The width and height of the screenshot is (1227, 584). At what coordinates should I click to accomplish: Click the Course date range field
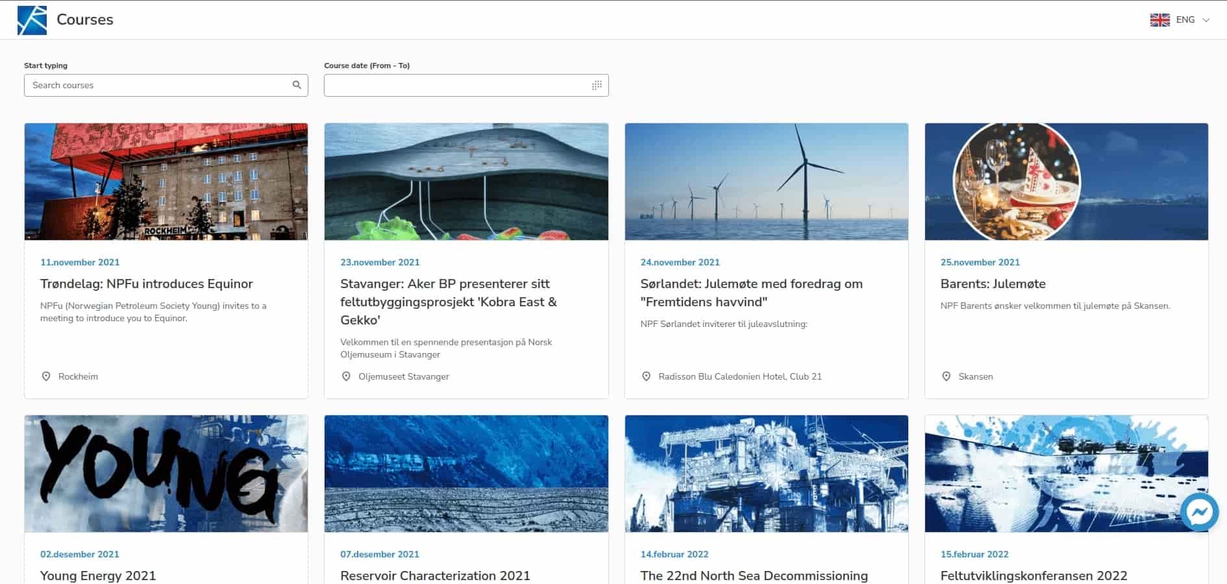pos(466,85)
